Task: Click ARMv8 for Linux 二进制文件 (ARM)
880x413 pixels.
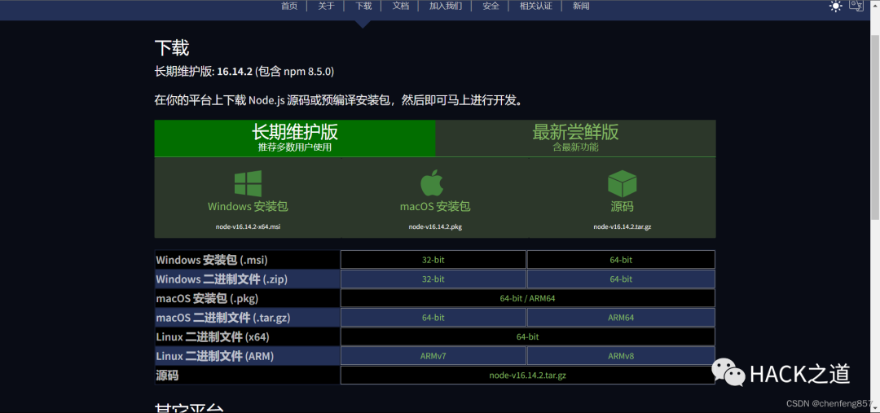Action: (x=621, y=356)
